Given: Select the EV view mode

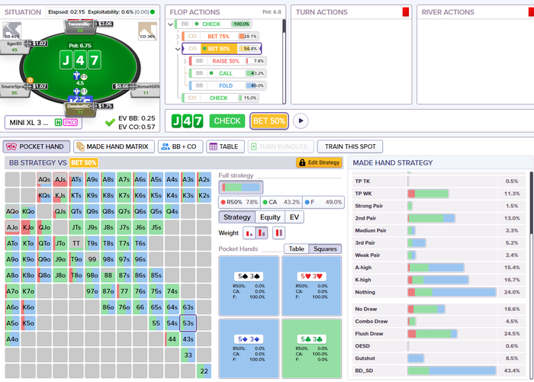Looking at the screenshot, I should pyautogui.click(x=294, y=217).
